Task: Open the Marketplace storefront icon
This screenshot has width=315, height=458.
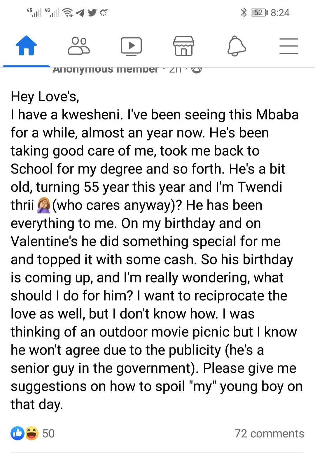Action: tap(183, 46)
